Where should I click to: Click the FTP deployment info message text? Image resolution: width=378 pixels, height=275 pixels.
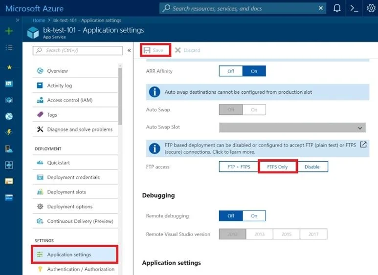pyautogui.click(x=260, y=148)
